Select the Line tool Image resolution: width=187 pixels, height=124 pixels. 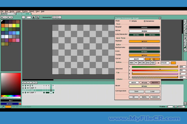coord(185,41)
